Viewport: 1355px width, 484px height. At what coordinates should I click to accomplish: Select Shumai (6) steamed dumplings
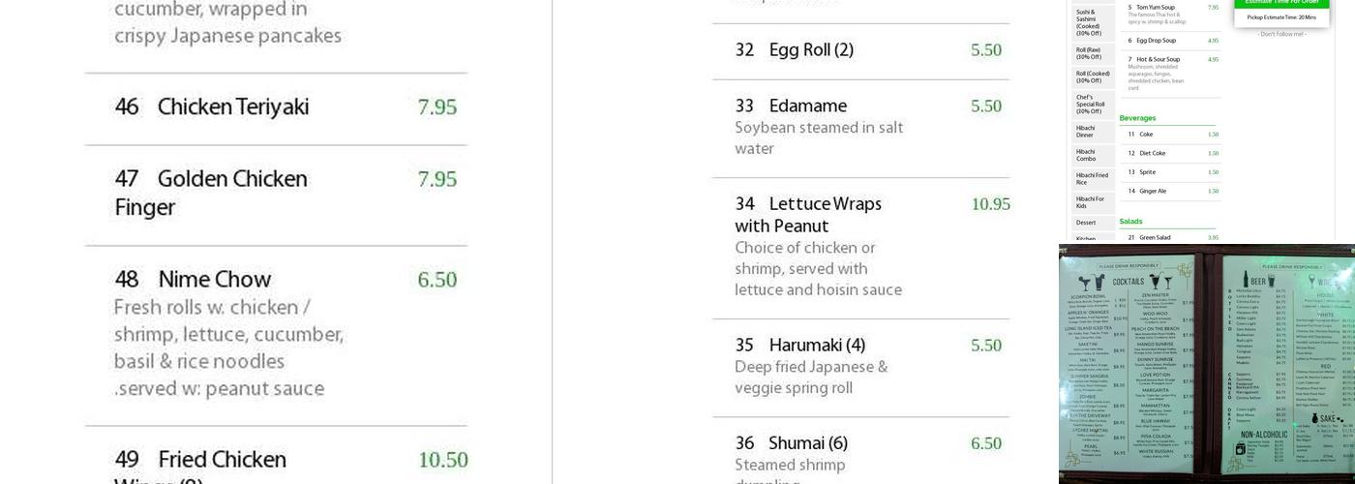pos(807,443)
